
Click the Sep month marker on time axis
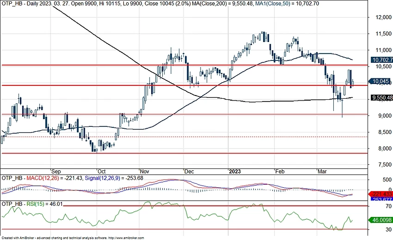55,170
